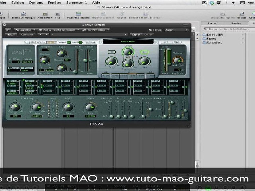This screenshot has height=191, width=255.
Task: Enable mono mode
Action: tap(41, 42)
